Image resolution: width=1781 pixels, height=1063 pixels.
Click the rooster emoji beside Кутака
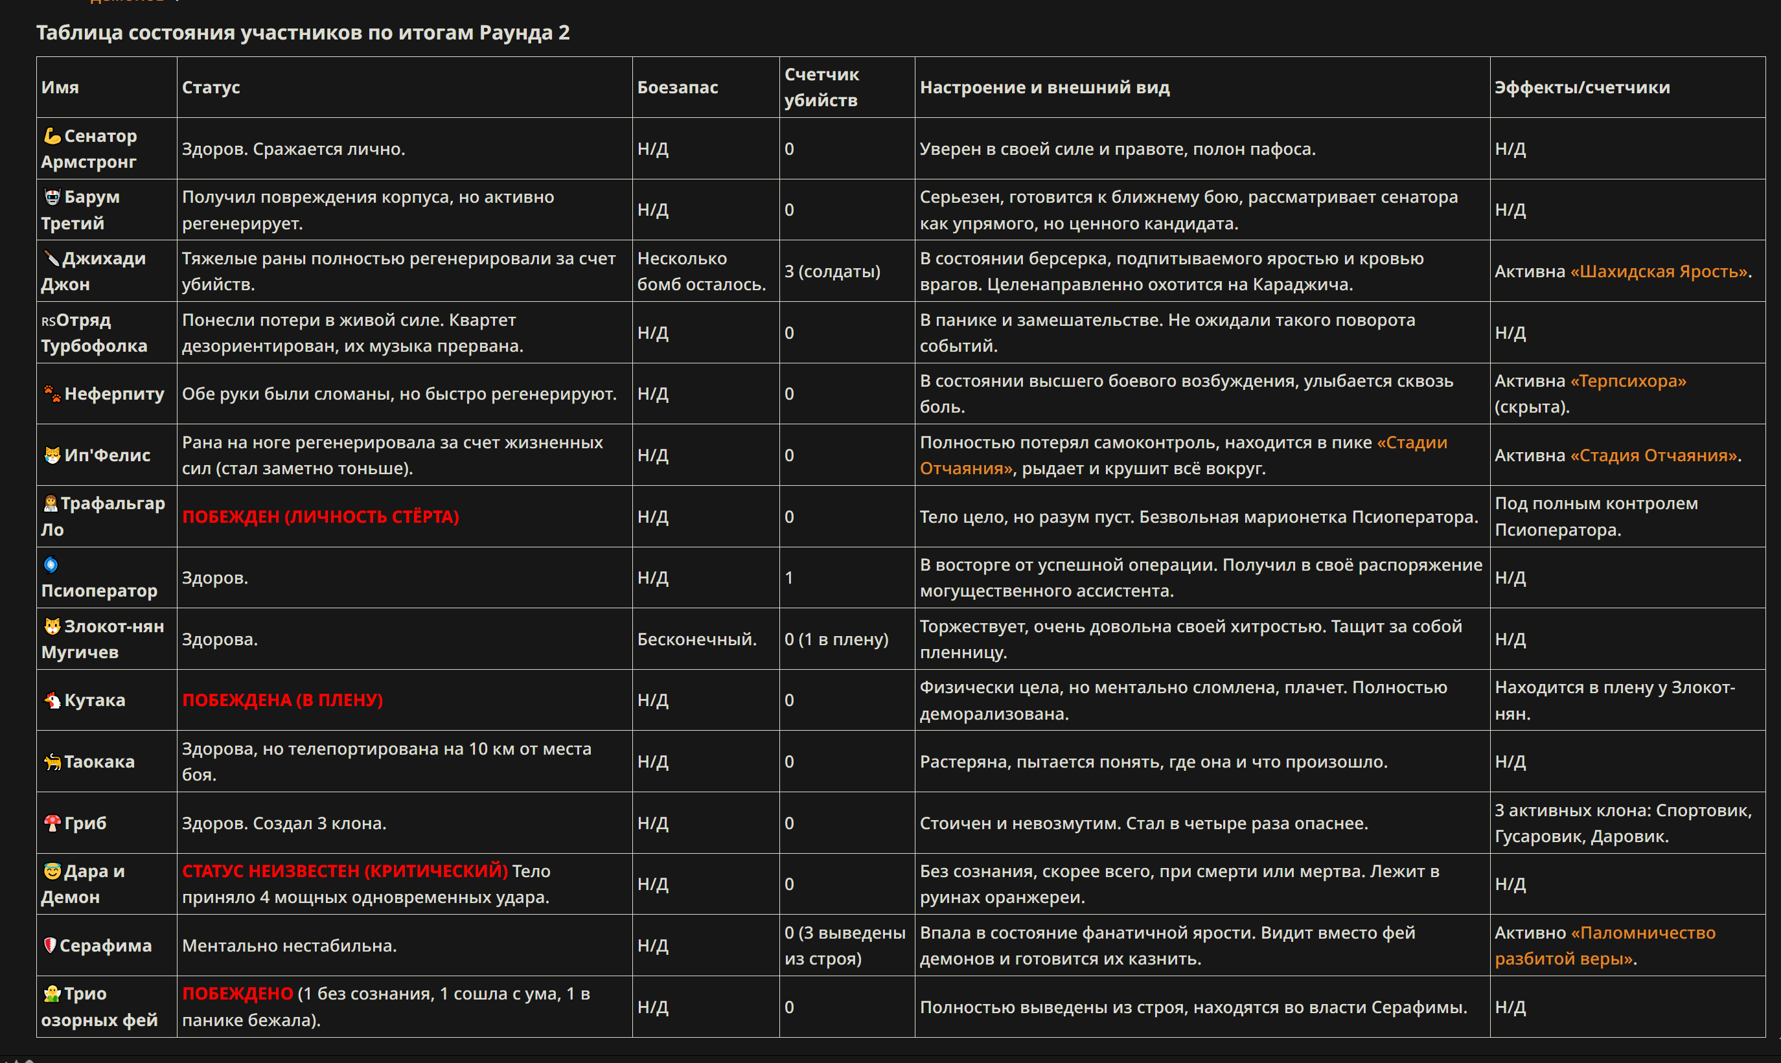[52, 700]
